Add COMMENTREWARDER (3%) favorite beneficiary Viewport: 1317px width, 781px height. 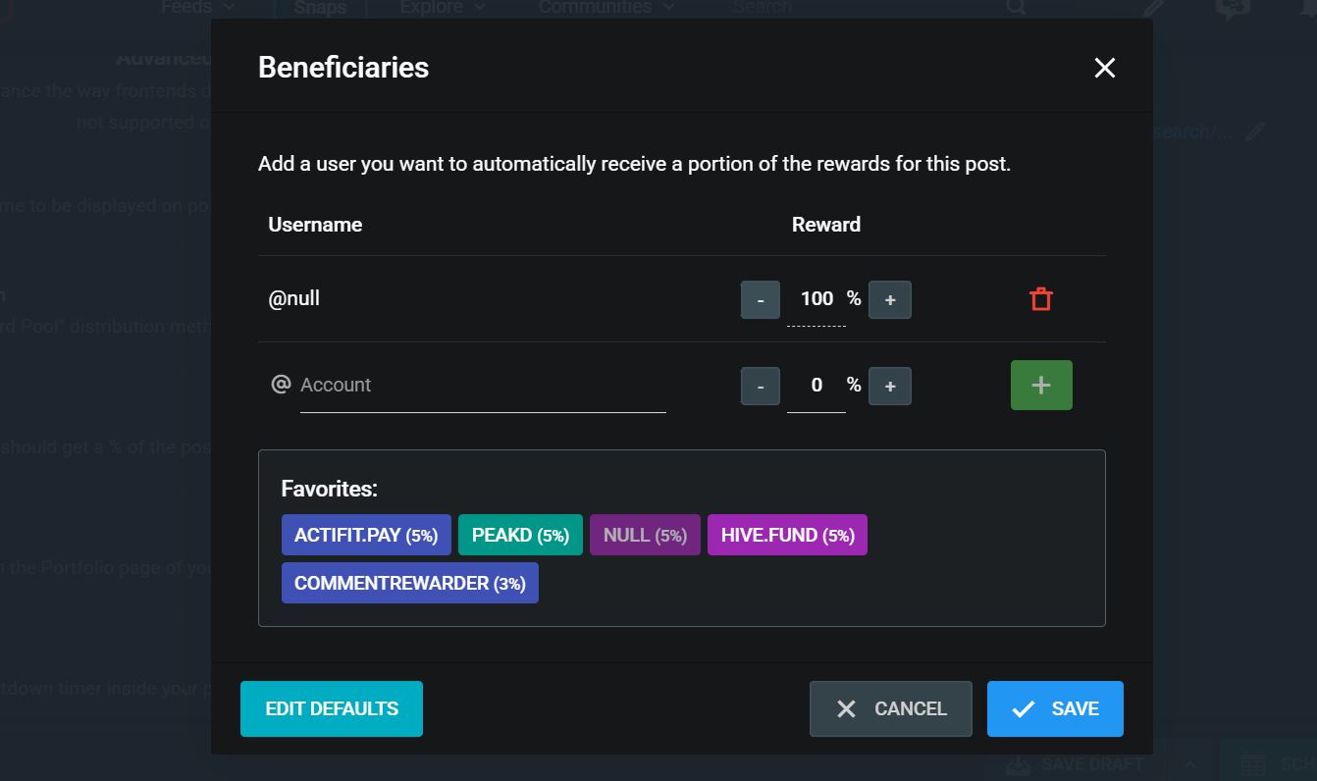409,583
